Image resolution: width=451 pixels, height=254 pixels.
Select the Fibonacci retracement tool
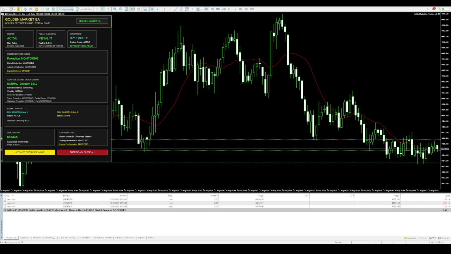[x=187, y=9]
